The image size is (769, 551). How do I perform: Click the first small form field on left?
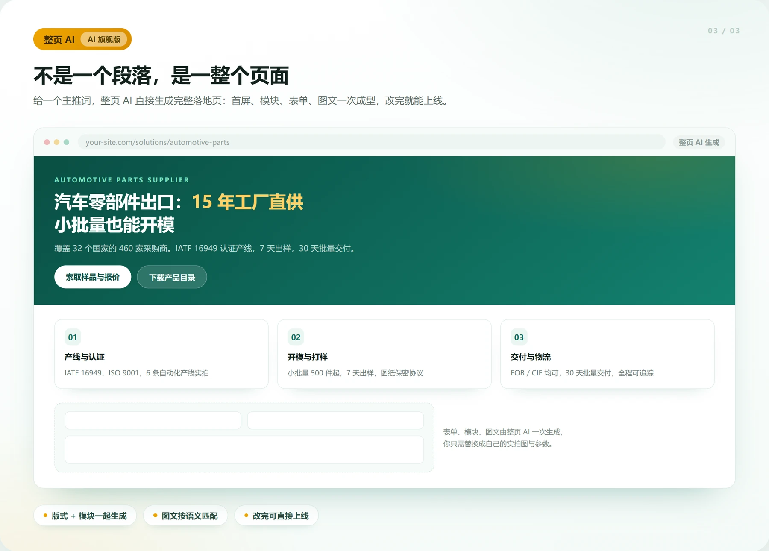153,420
